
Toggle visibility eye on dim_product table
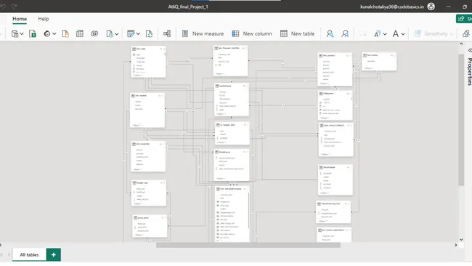[348, 55]
